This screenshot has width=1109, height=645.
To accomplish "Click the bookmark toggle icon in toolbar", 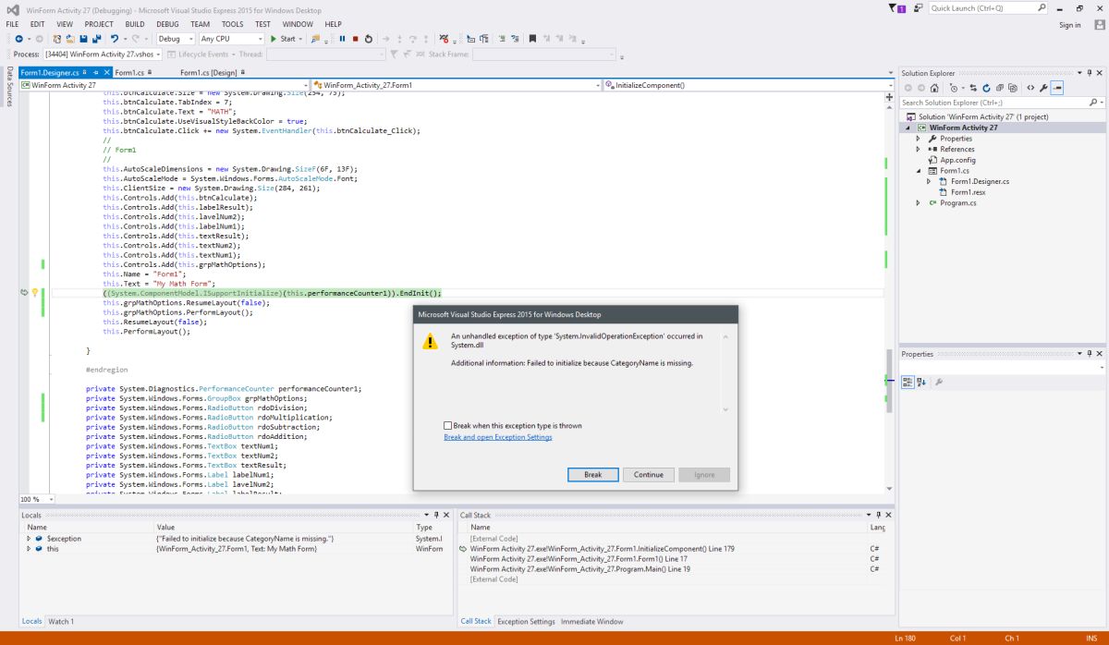I will click(x=532, y=39).
